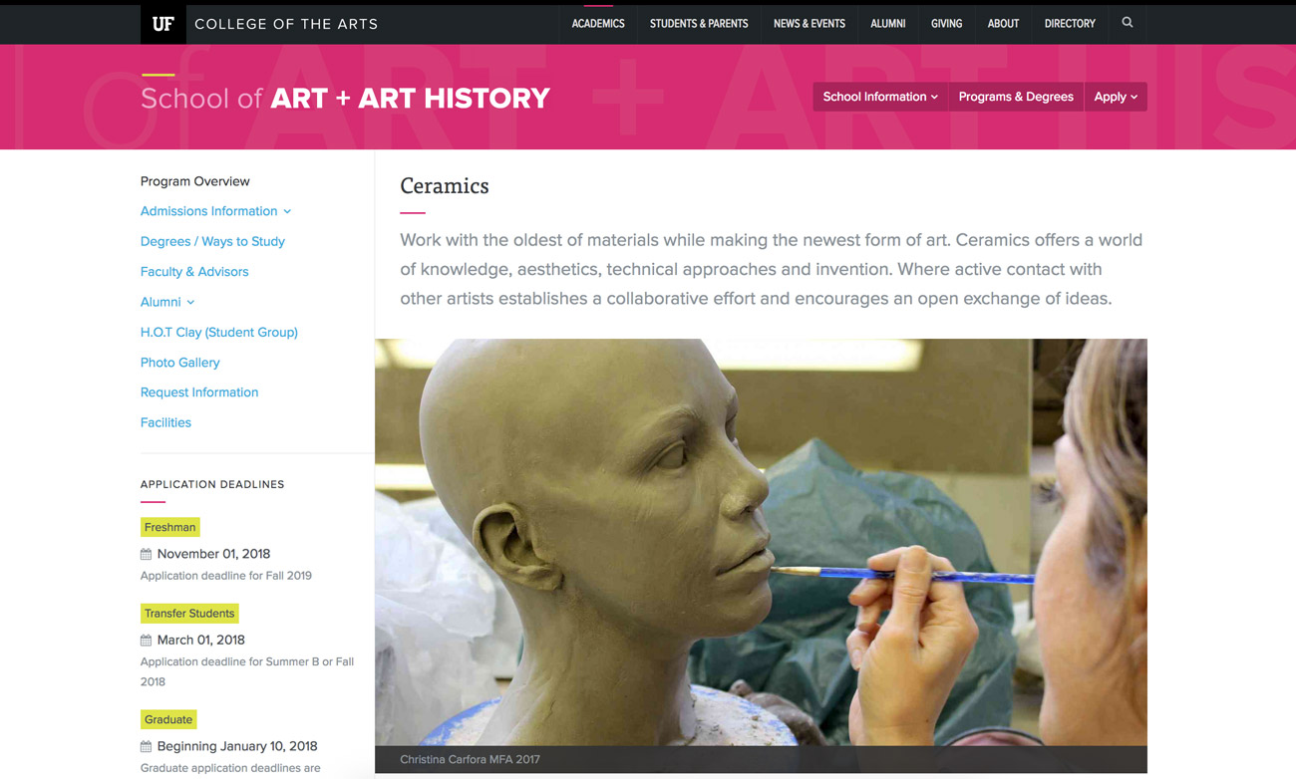Open the Students & Parents menu

(699, 23)
